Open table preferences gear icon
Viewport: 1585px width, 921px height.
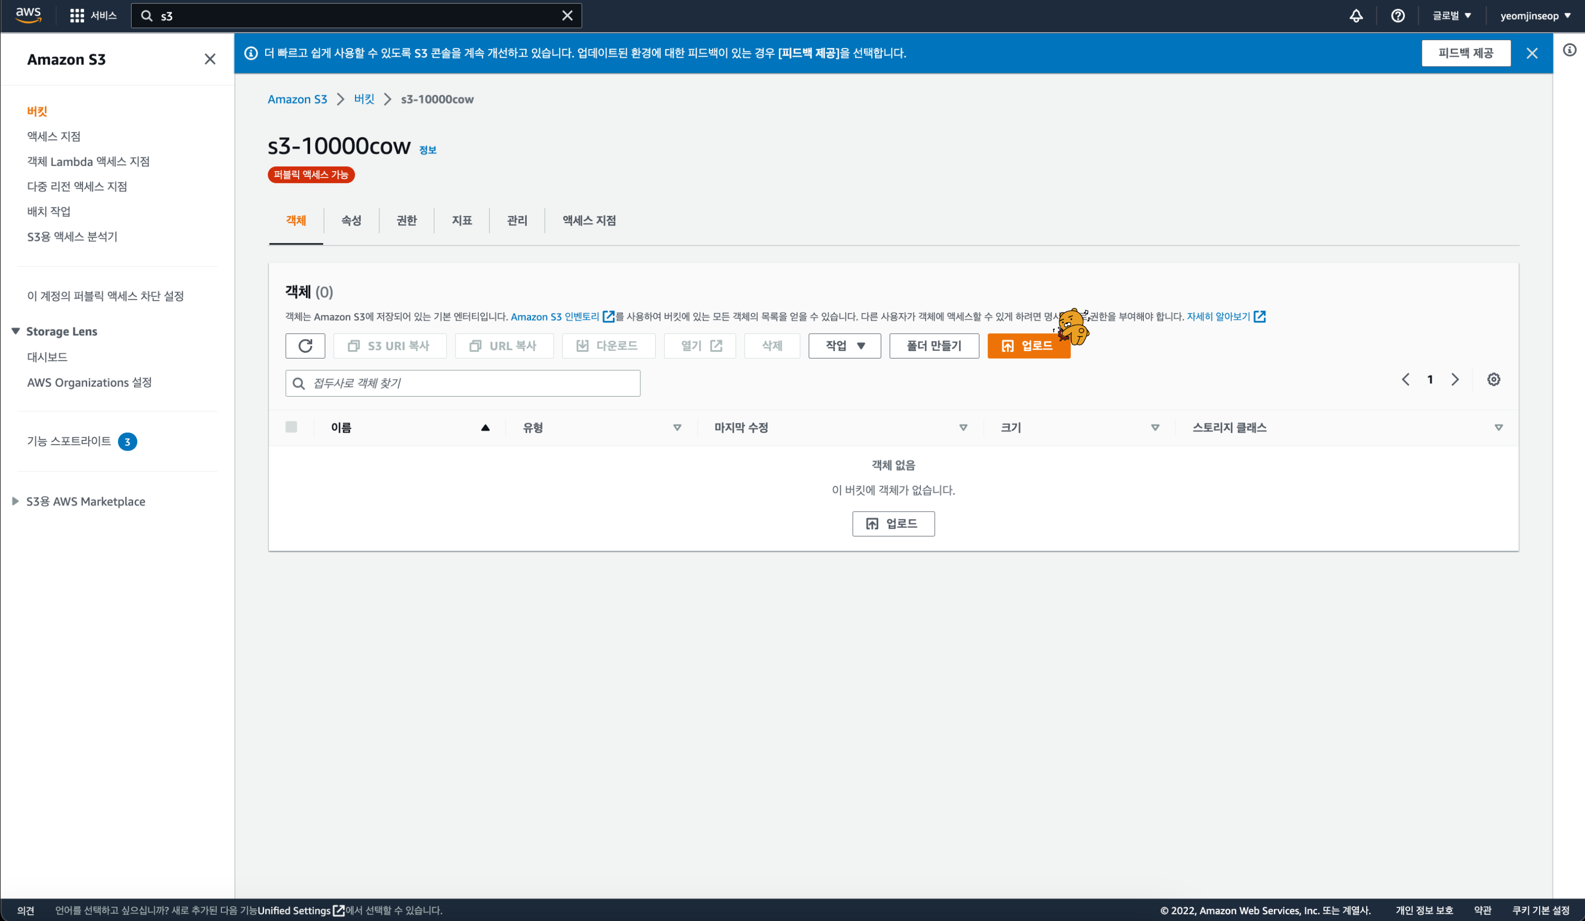click(x=1493, y=379)
